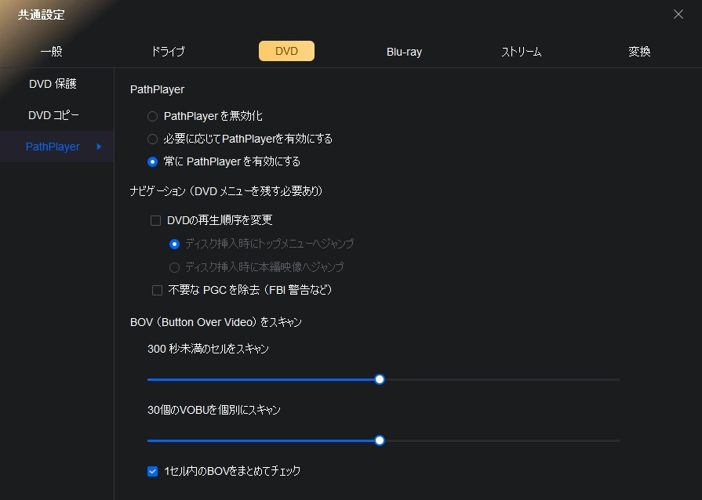Image resolution: width=702 pixels, height=500 pixels.
Task: Enable 不要な PGC を除去 checkbox
Action: pos(157,291)
